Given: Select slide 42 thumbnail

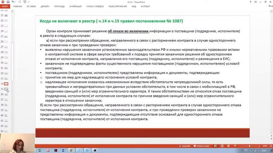Looking at the screenshot, I should 6,126.
